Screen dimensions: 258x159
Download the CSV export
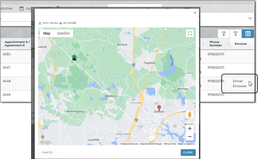[x=224, y=34]
